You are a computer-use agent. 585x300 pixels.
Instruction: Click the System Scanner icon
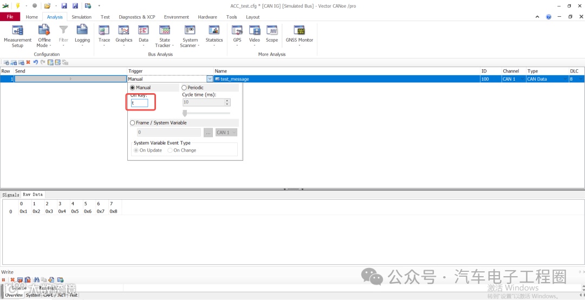(x=190, y=30)
